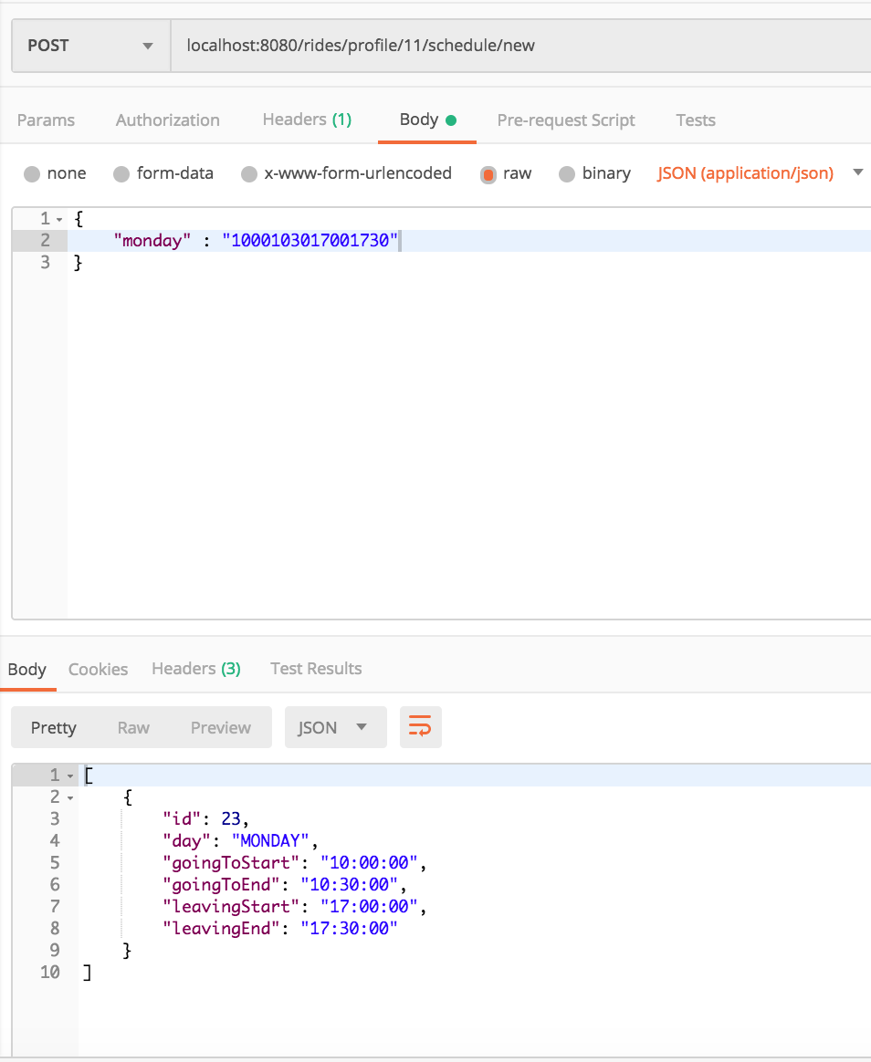871x1062 pixels.
Task: Switch response view to Pretty
Action: coord(54,727)
